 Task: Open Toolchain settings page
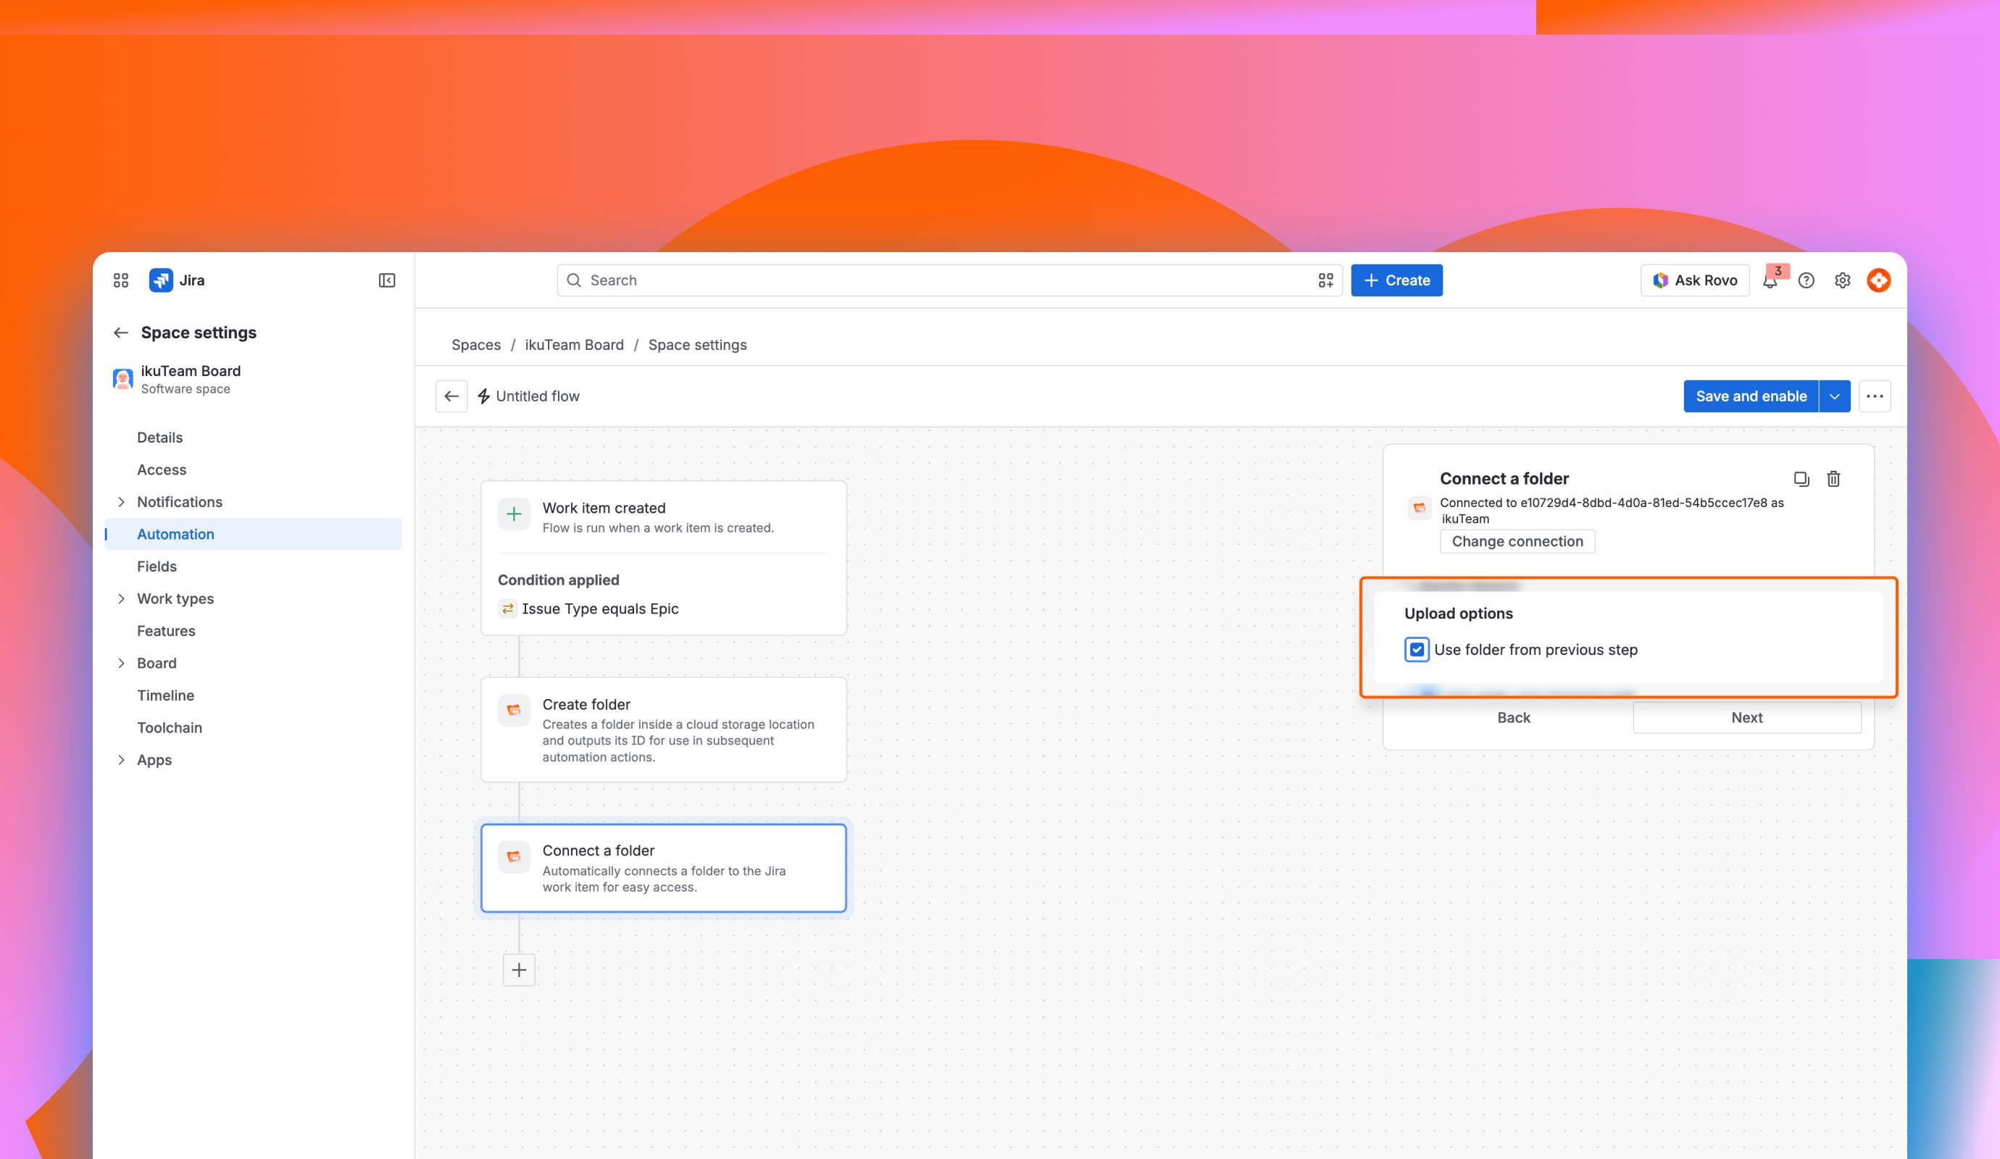point(169,727)
